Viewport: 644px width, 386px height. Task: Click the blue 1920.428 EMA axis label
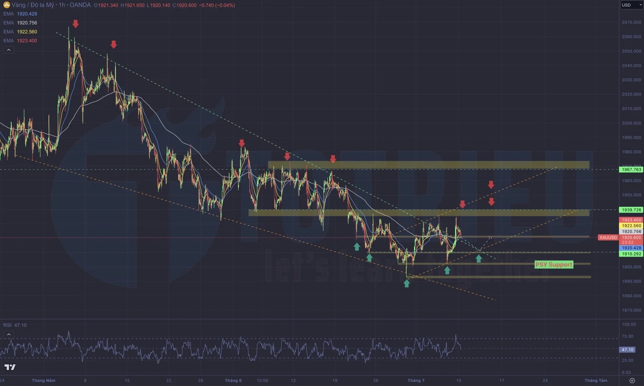[631, 248]
